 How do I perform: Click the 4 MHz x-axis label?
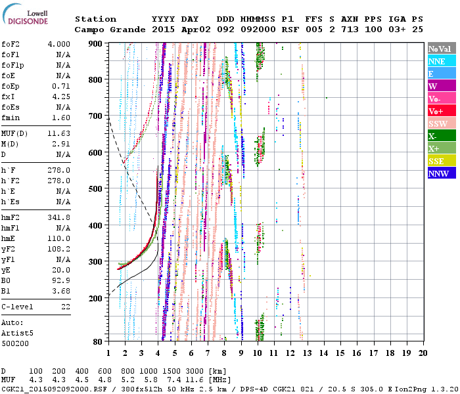158,353
